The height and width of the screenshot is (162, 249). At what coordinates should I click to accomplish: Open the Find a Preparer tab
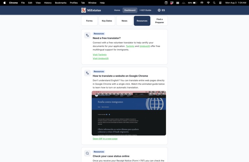pos(159,21)
